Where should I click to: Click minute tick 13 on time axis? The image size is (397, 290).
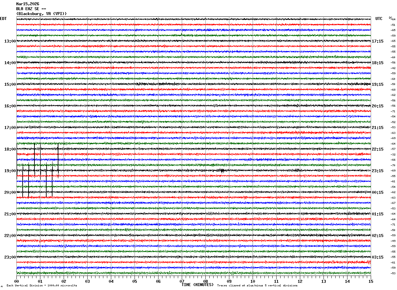click(x=324, y=281)
